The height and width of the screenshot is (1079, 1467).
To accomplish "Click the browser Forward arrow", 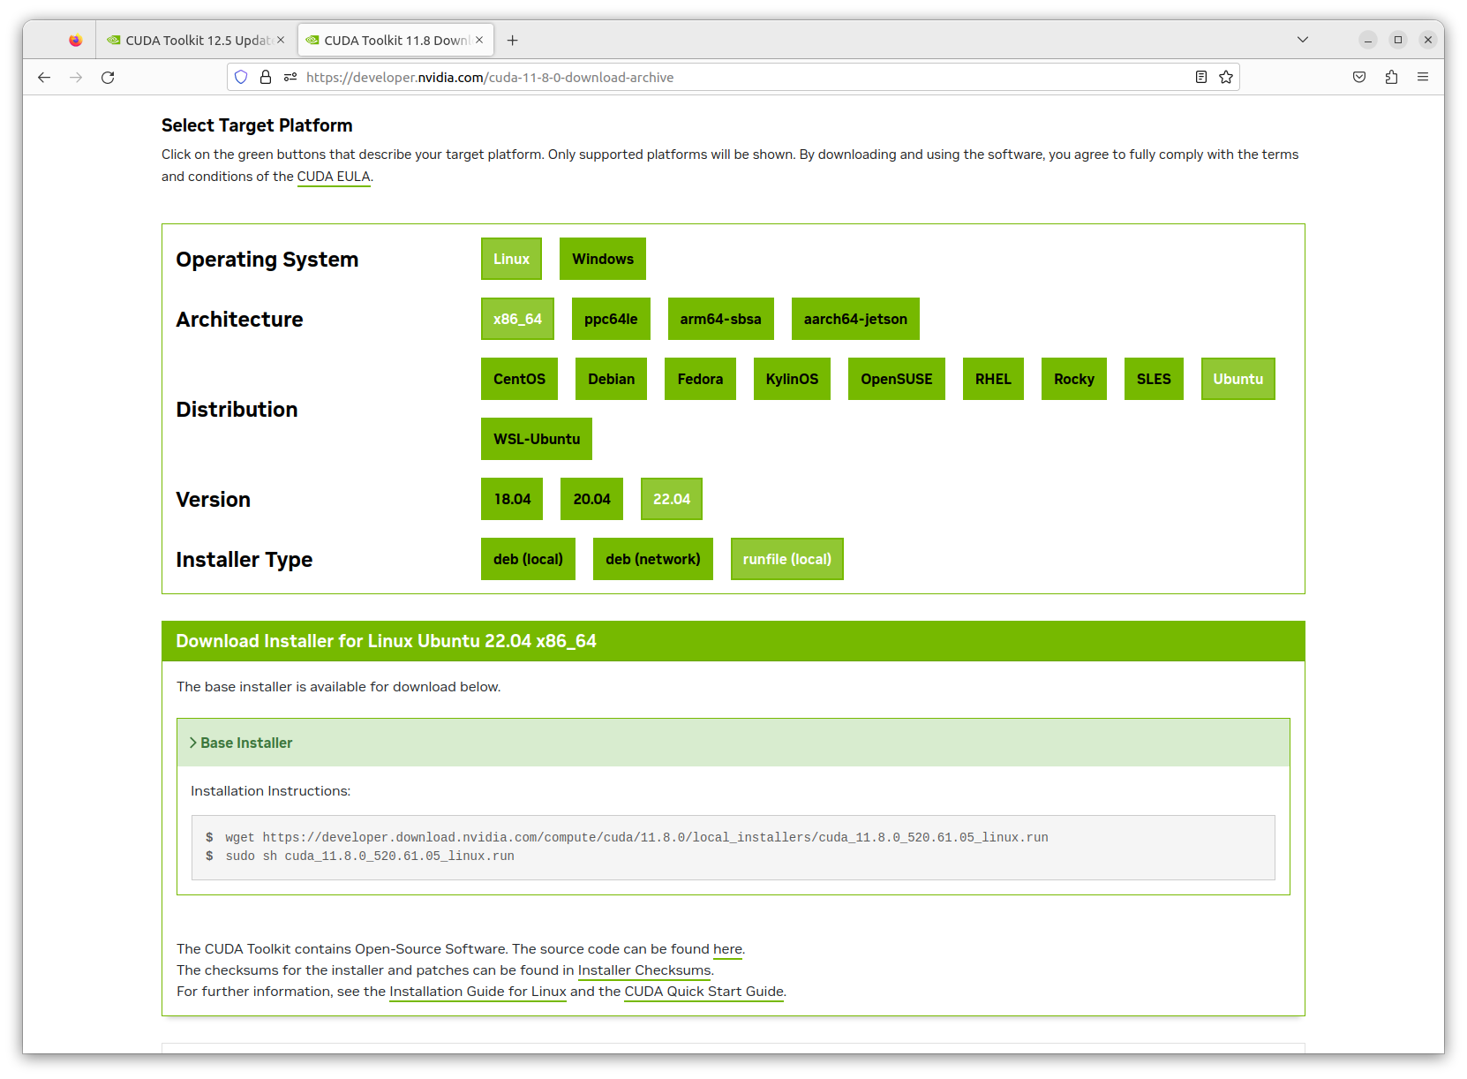I will [x=76, y=78].
